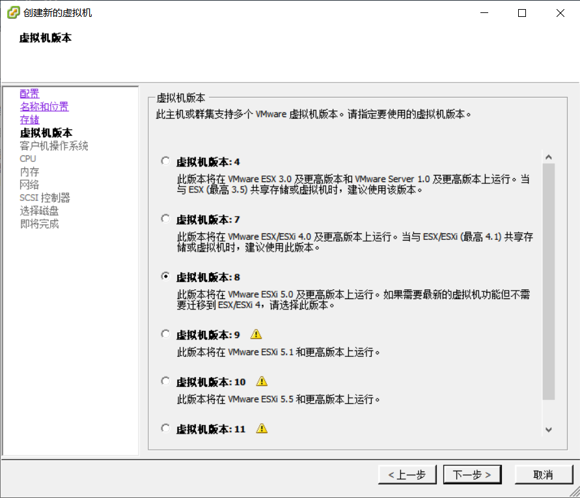Click the warning icon beside version 10

tap(262, 381)
